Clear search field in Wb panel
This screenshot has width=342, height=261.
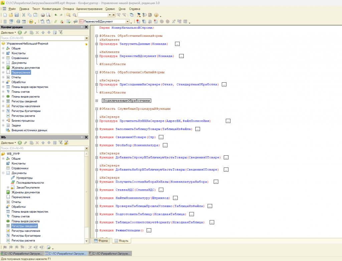click(x=87, y=148)
